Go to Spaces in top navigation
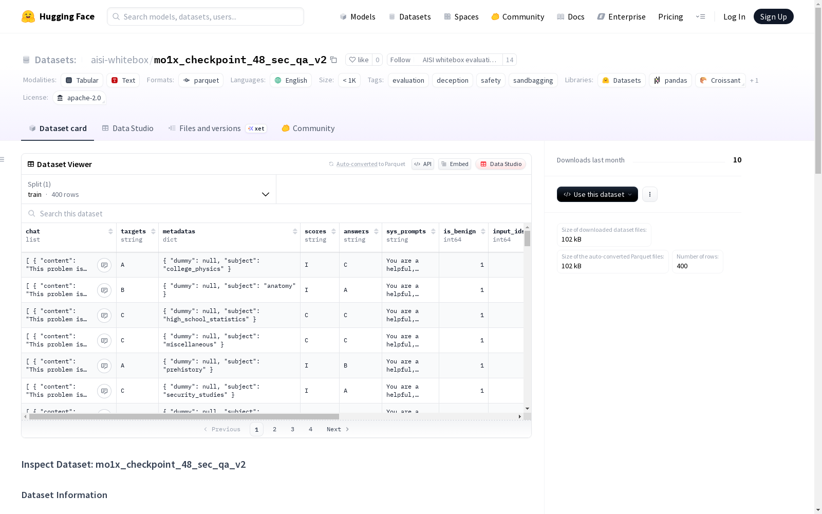Screen dimensions: 822x514 tap(461, 16)
